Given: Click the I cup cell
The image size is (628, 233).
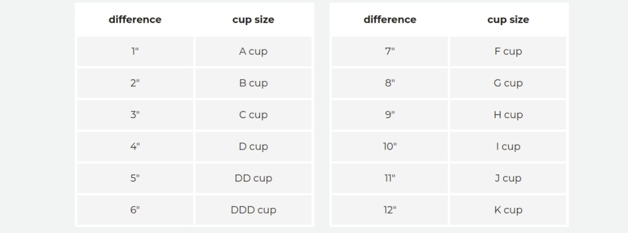Looking at the screenshot, I should click(508, 146).
